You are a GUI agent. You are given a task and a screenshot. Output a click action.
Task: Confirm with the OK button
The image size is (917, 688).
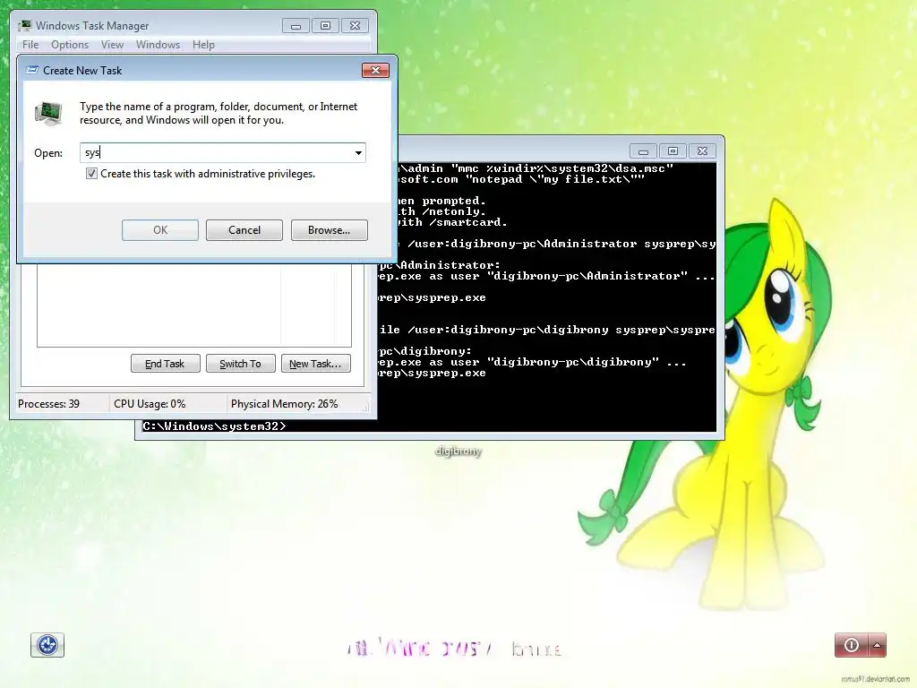[160, 230]
